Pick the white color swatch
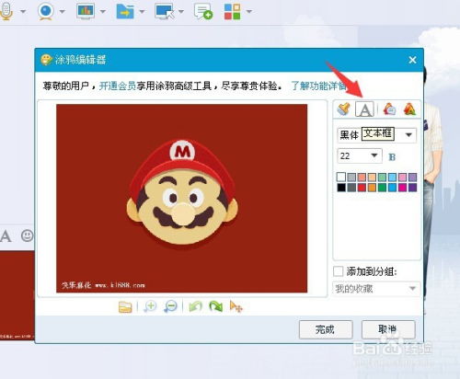 point(341,177)
